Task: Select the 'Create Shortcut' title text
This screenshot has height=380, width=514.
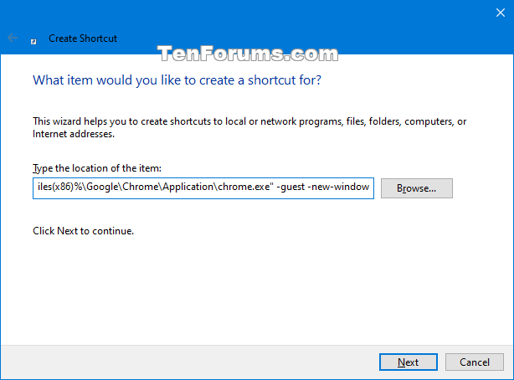Action: [83, 39]
